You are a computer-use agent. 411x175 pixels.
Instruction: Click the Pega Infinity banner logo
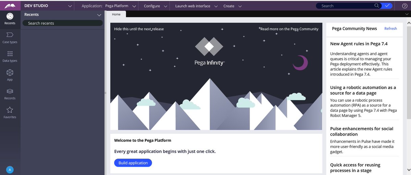point(209,52)
